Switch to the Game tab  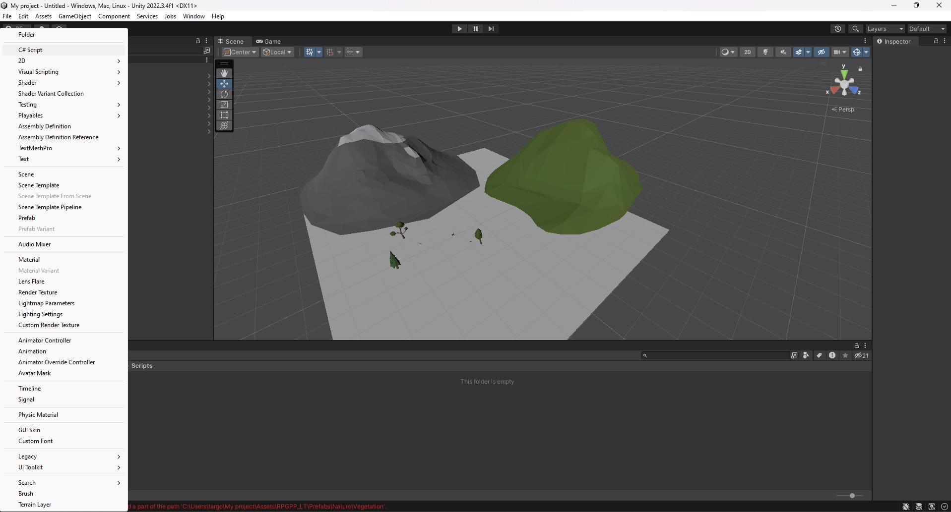(268, 41)
